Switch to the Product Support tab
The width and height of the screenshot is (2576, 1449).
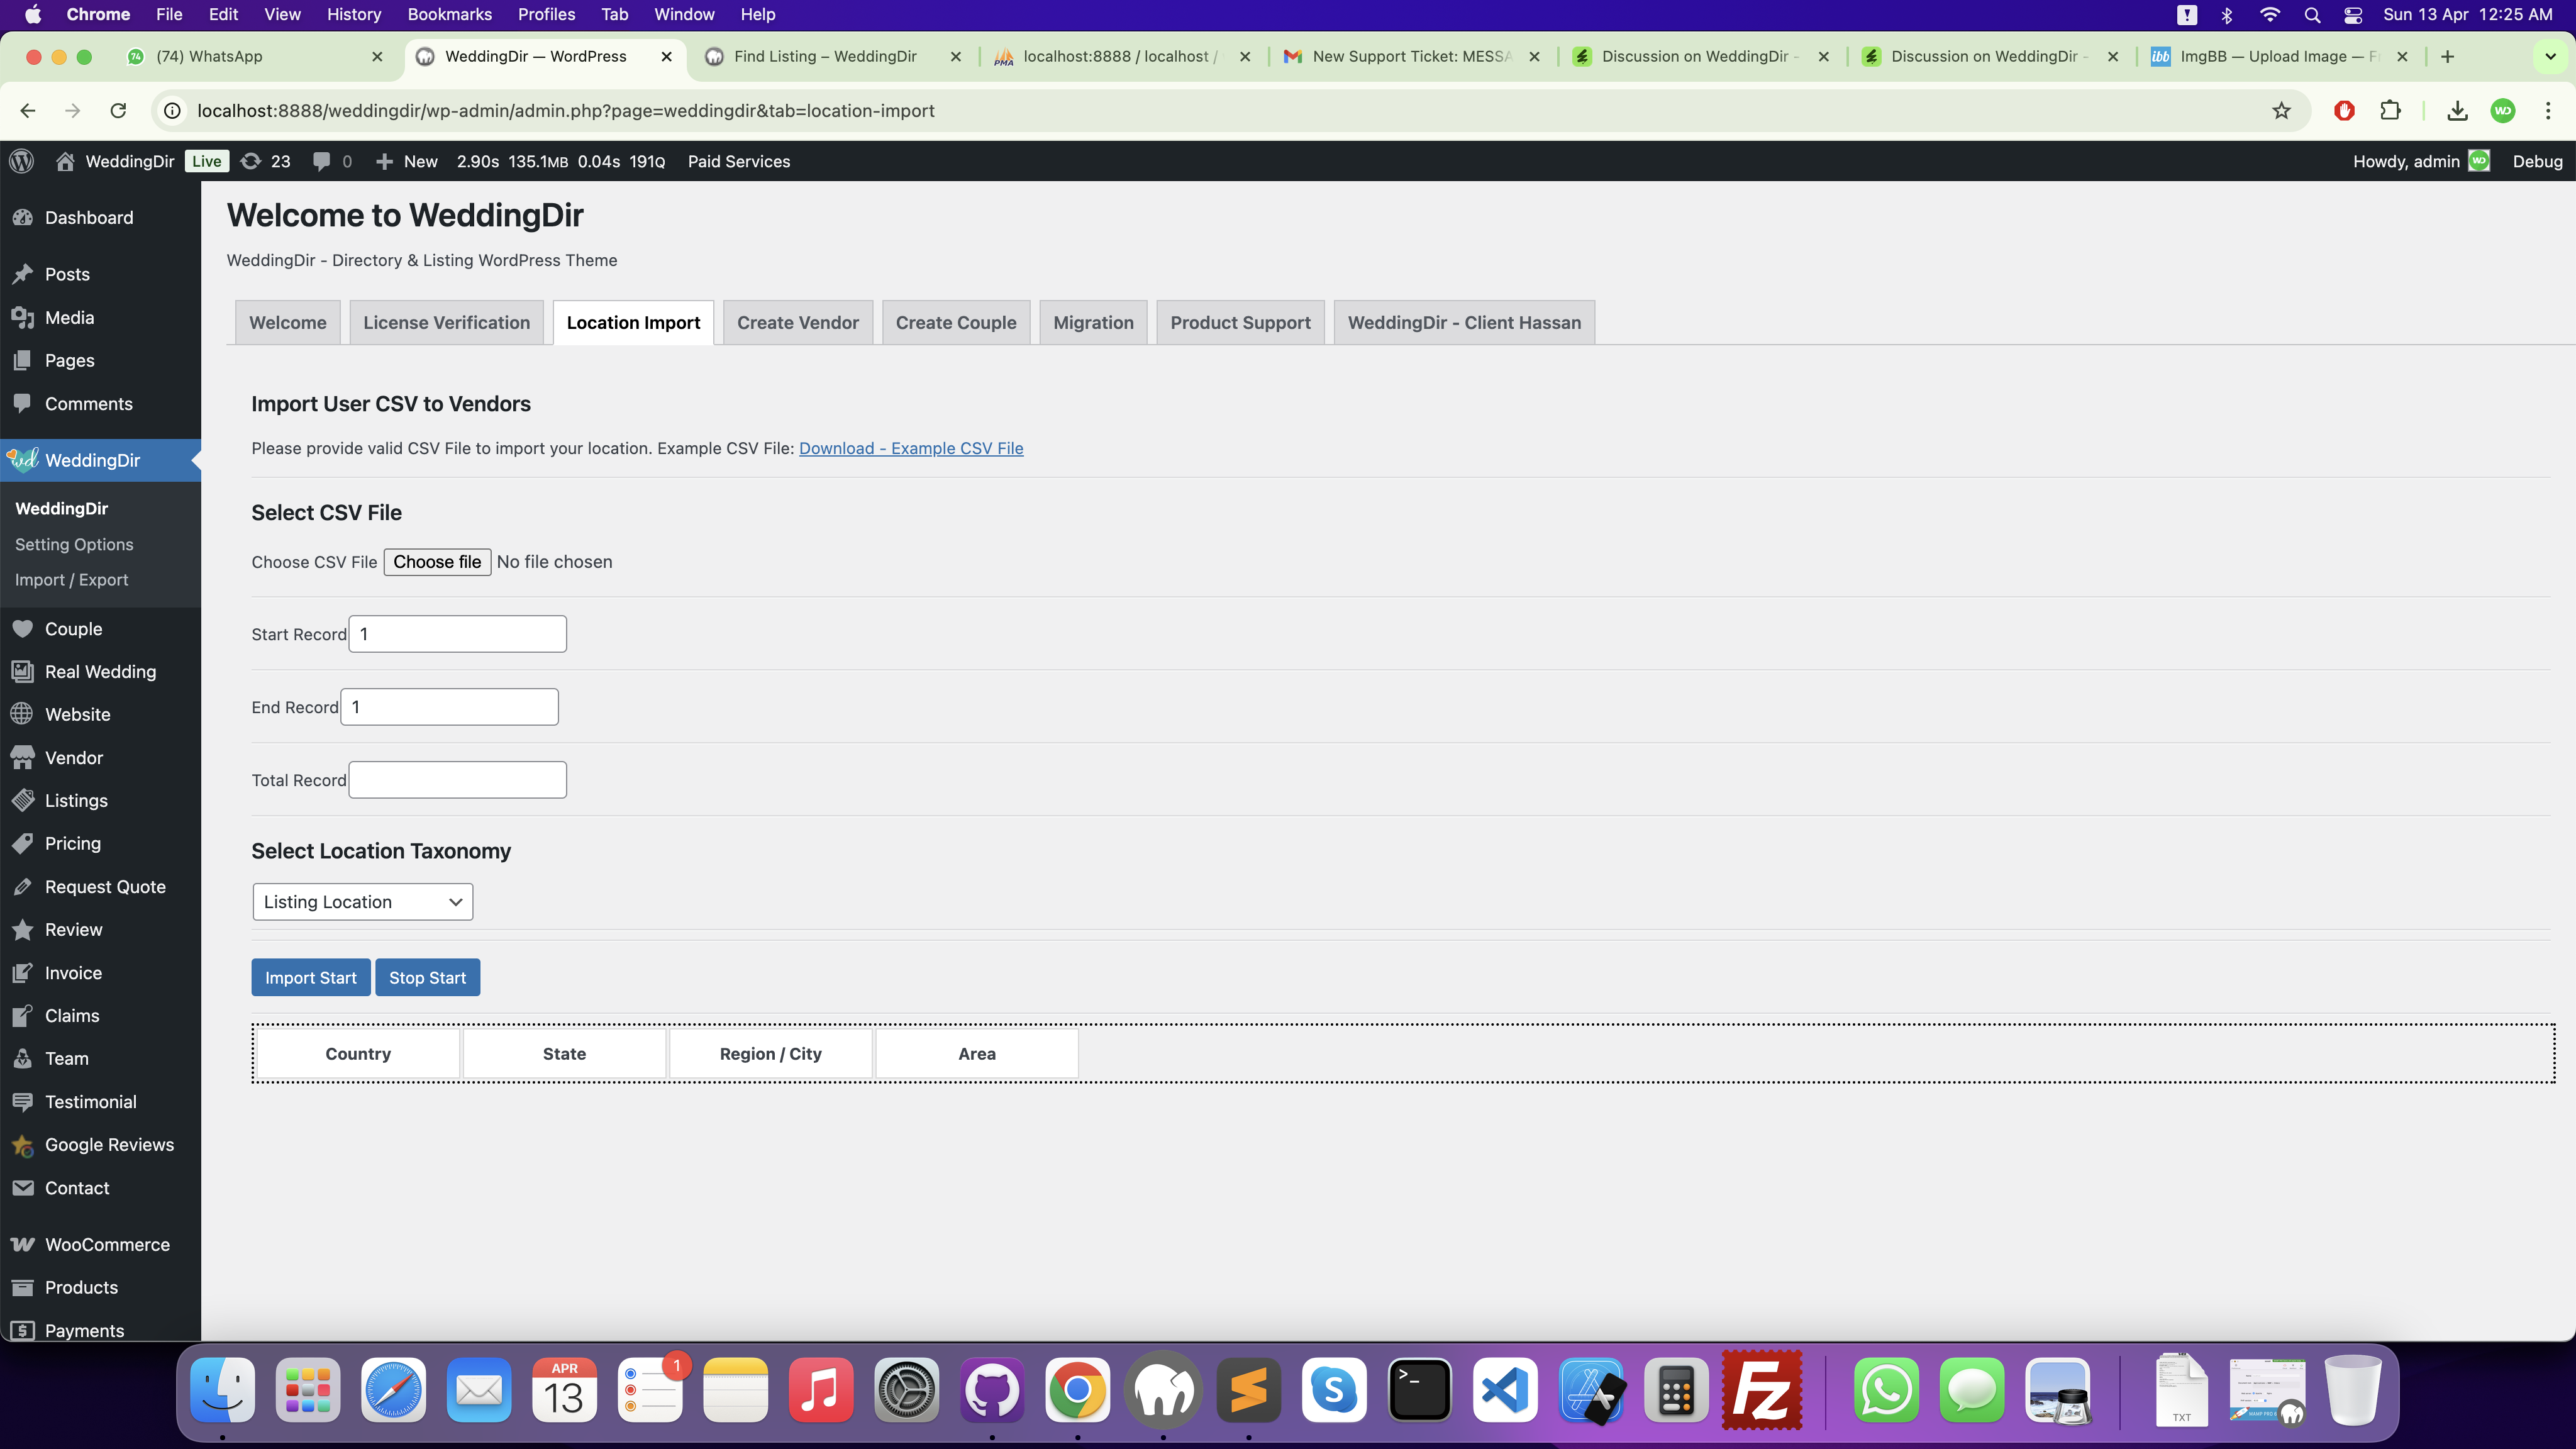pyautogui.click(x=1240, y=322)
